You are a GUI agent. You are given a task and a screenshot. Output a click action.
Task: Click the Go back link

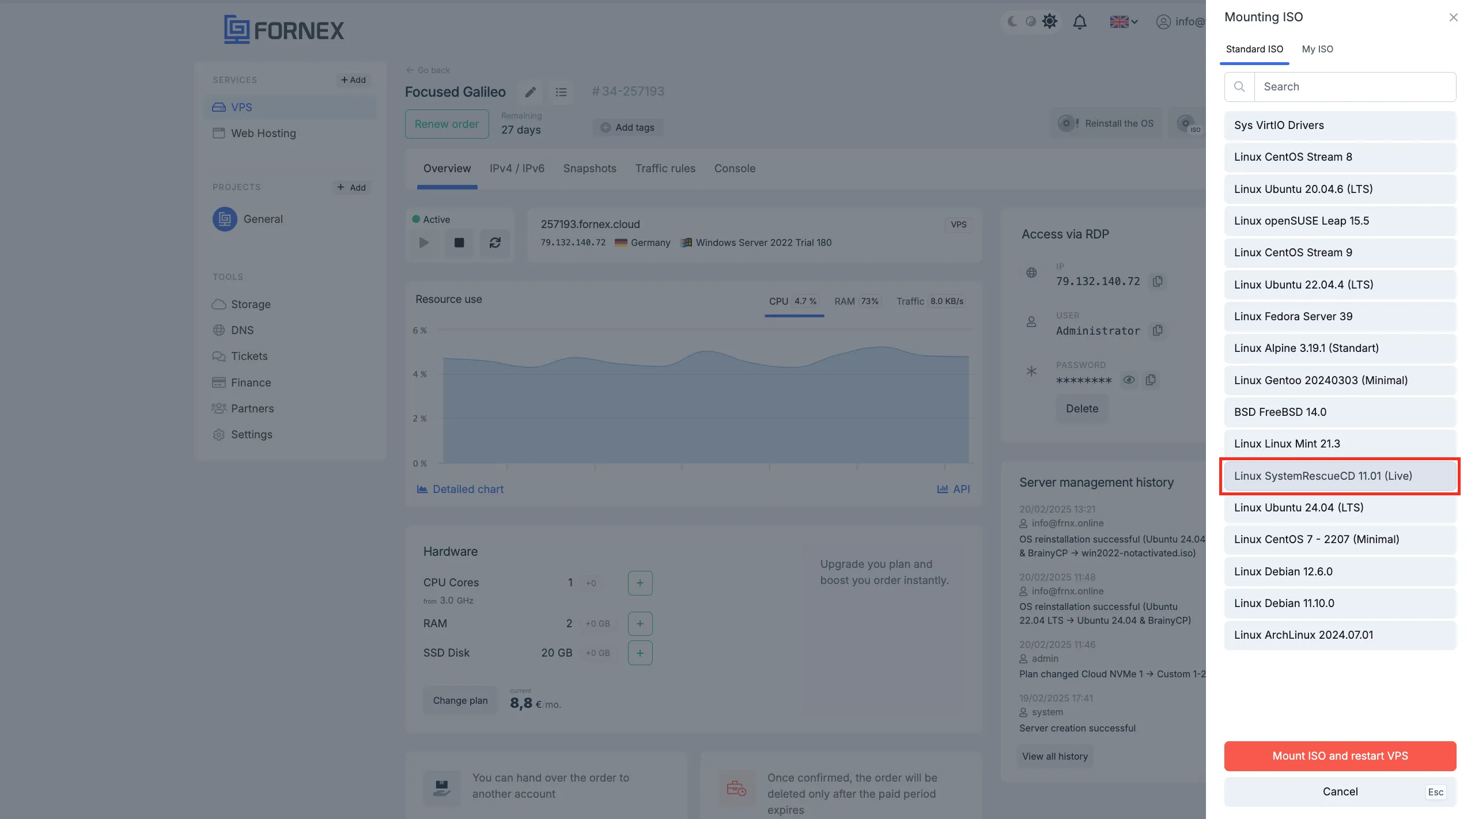click(x=428, y=70)
